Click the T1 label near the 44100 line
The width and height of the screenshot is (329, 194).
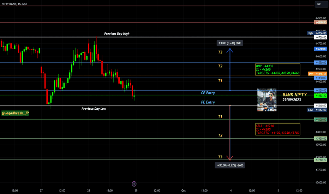tap(220, 117)
